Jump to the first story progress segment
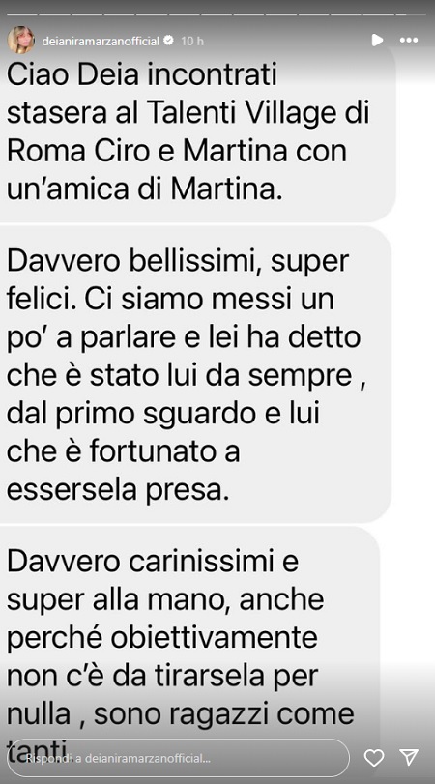 (x=23, y=15)
